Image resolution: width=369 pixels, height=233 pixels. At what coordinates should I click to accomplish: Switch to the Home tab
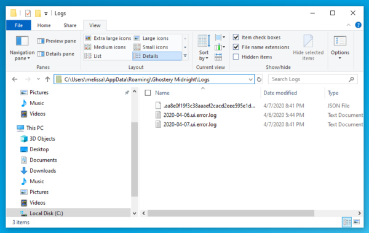coord(44,25)
